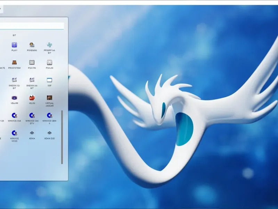Screen dimensions: 278x209
Task: Launch the PLAY! emulator icon
Action: click(14, 45)
